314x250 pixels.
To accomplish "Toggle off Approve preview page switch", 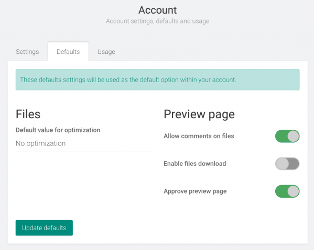I will coord(287,191).
